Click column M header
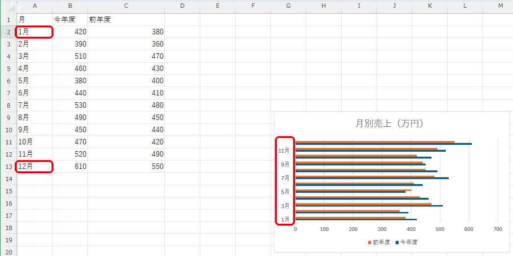Viewport: 513px width, 256px height. pyautogui.click(x=501, y=5)
